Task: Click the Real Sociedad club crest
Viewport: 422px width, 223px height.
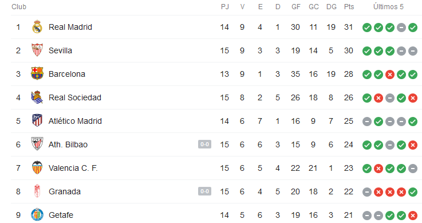Action: 37,97
